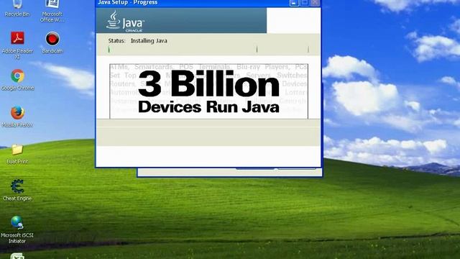Open Adobe Reader XI shortcut
The image size is (460, 259).
pos(17,45)
